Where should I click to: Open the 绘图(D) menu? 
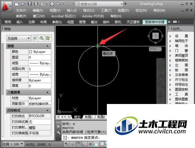tap(123, 11)
